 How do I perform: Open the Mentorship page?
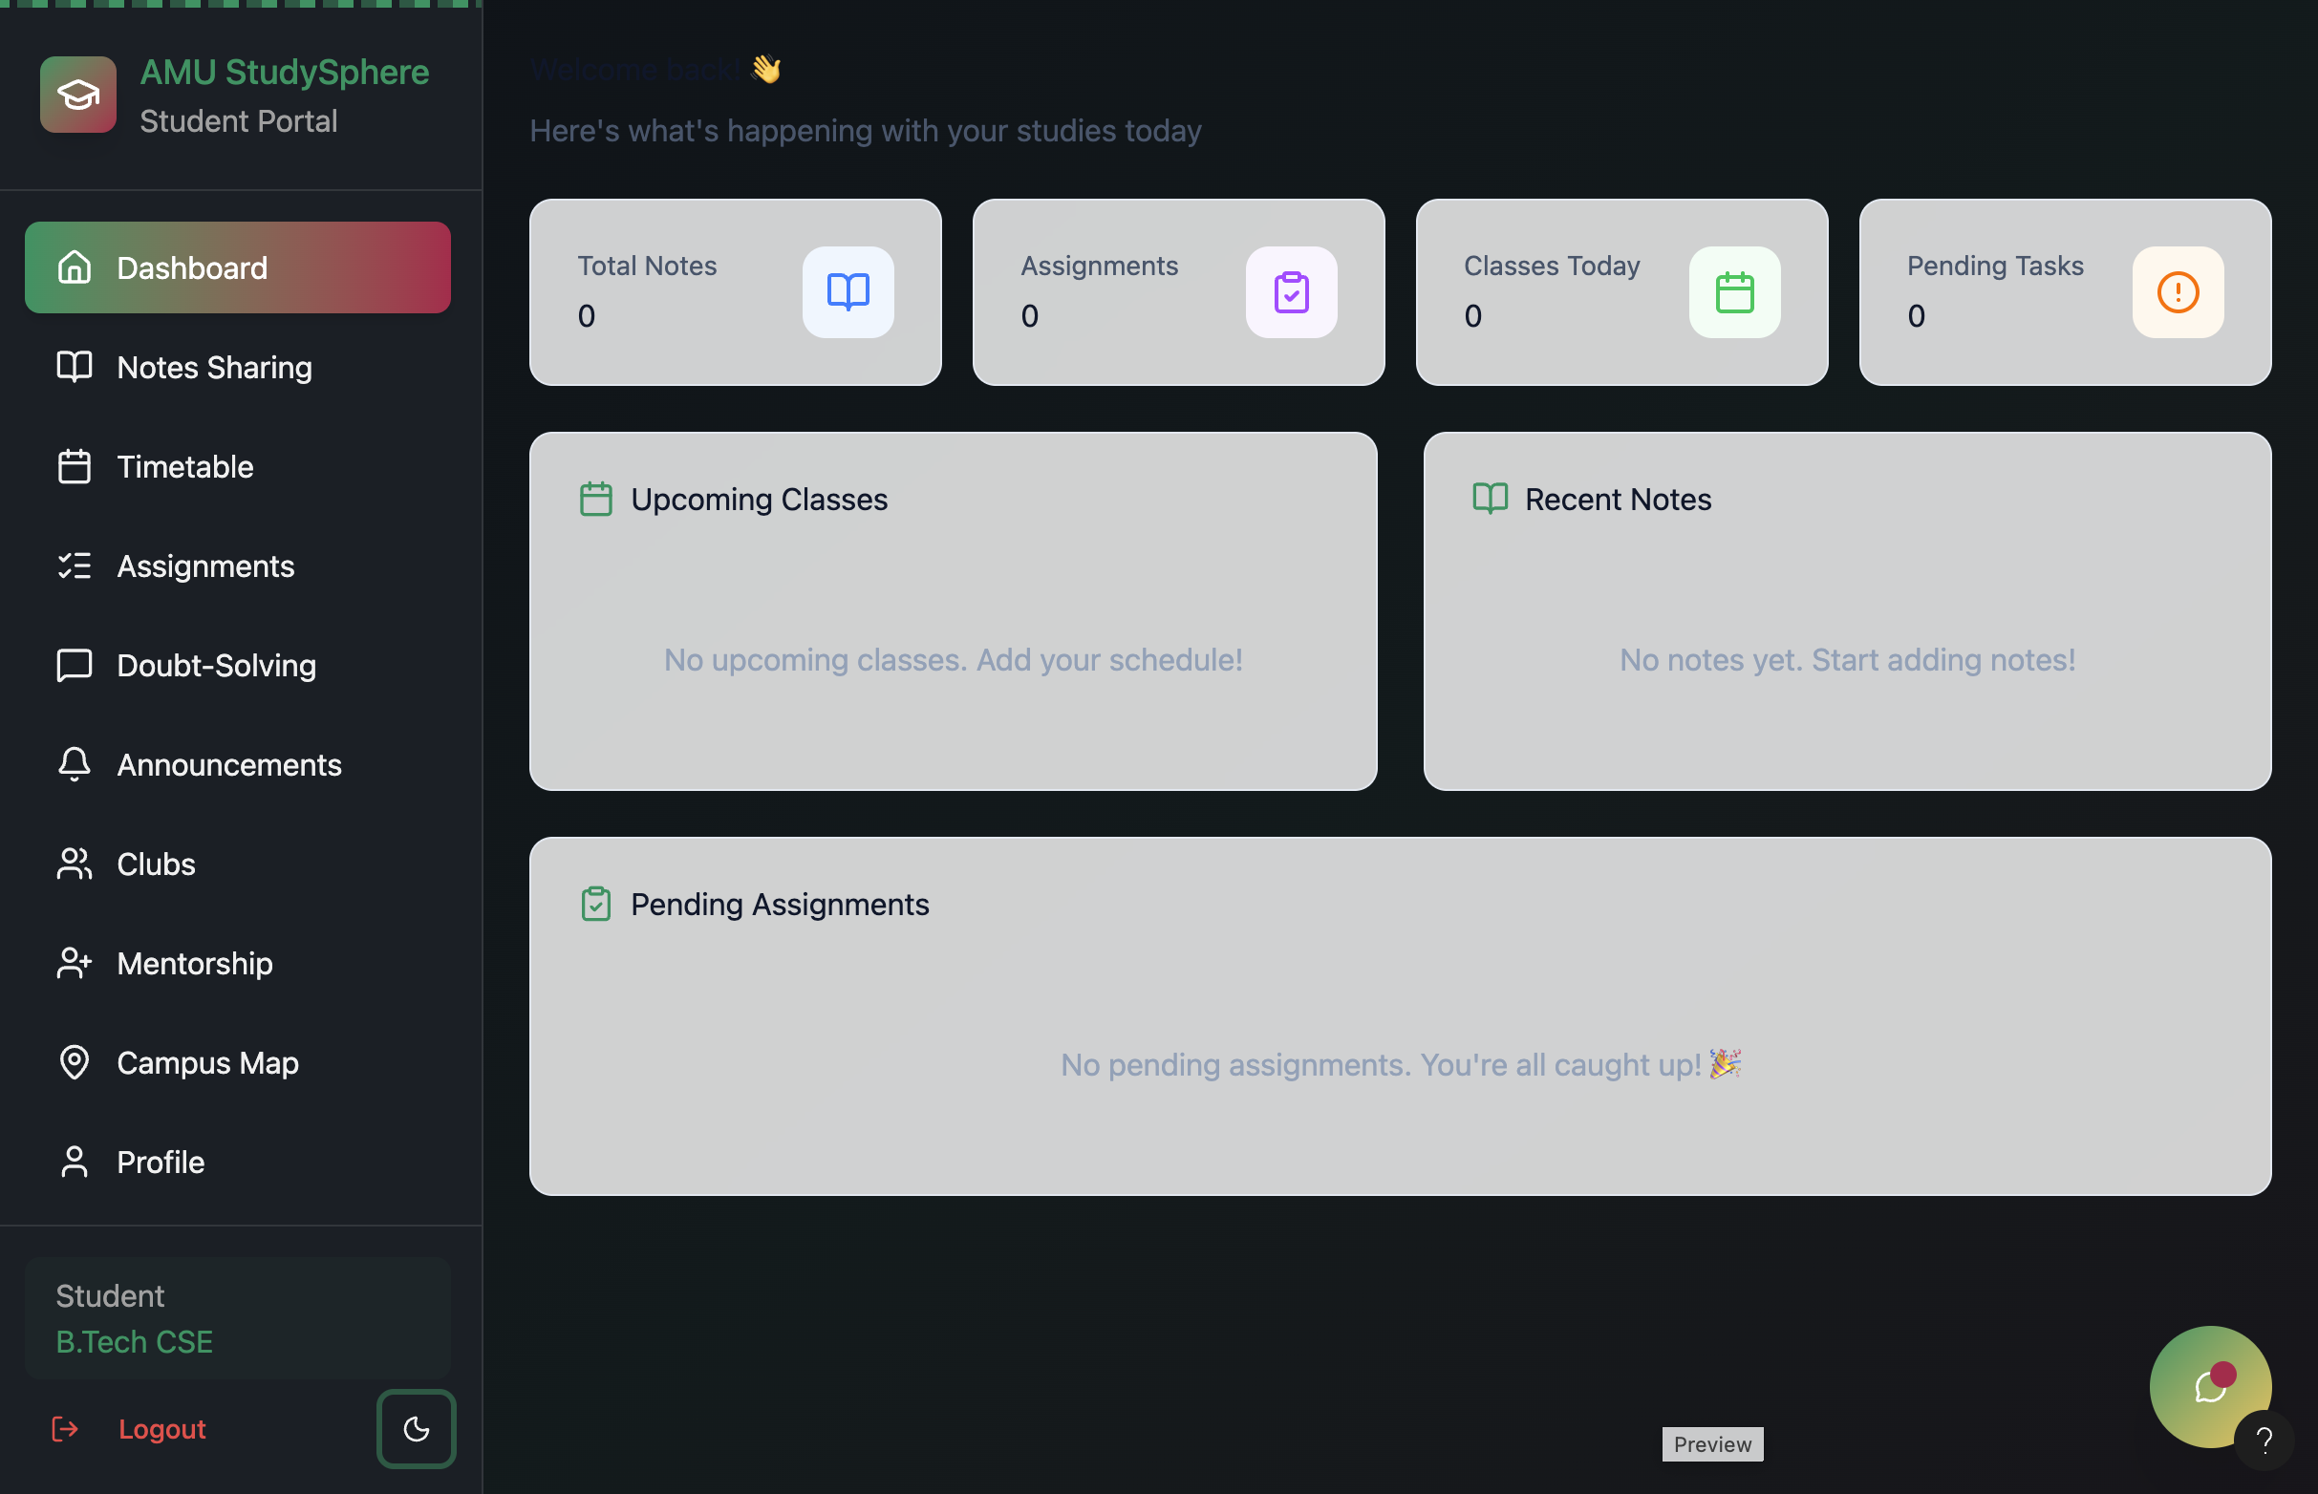coord(194,963)
